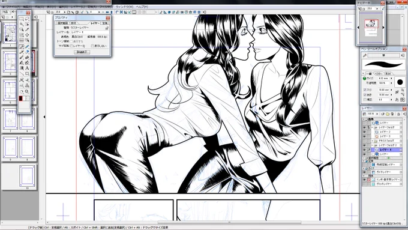Select the line tool in the toolbox
This screenshot has width=408, height=230.
pos(22,74)
